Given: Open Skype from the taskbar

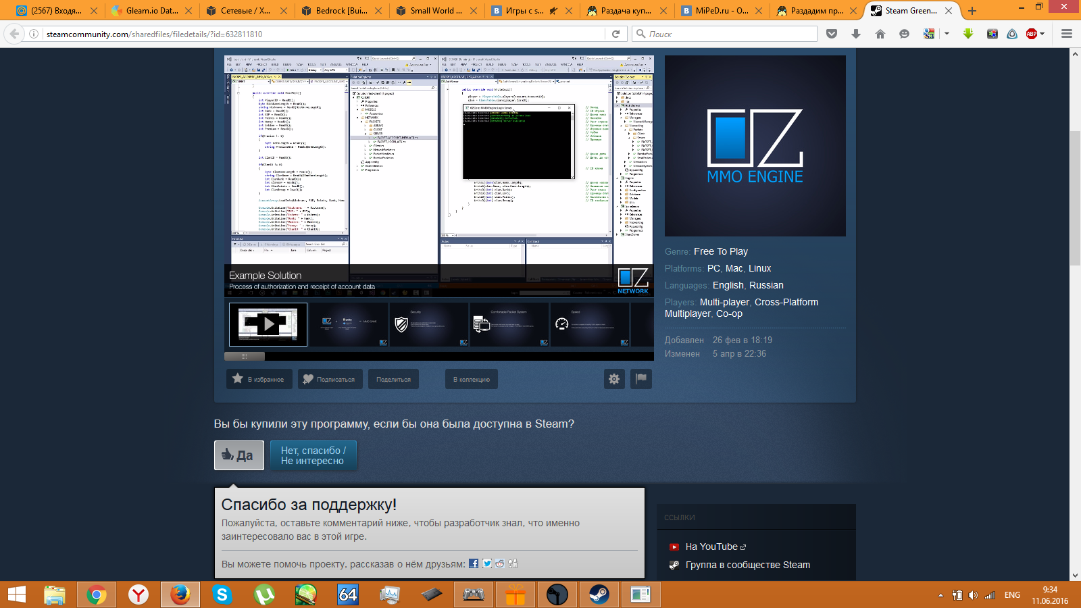Looking at the screenshot, I should pos(222,594).
